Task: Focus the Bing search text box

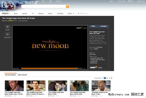Action: click(44, 6)
